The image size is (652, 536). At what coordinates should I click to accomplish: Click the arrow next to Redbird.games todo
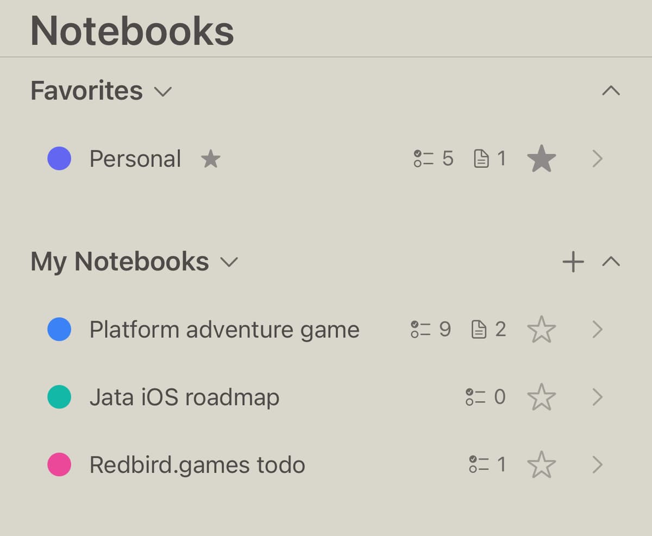coord(598,465)
